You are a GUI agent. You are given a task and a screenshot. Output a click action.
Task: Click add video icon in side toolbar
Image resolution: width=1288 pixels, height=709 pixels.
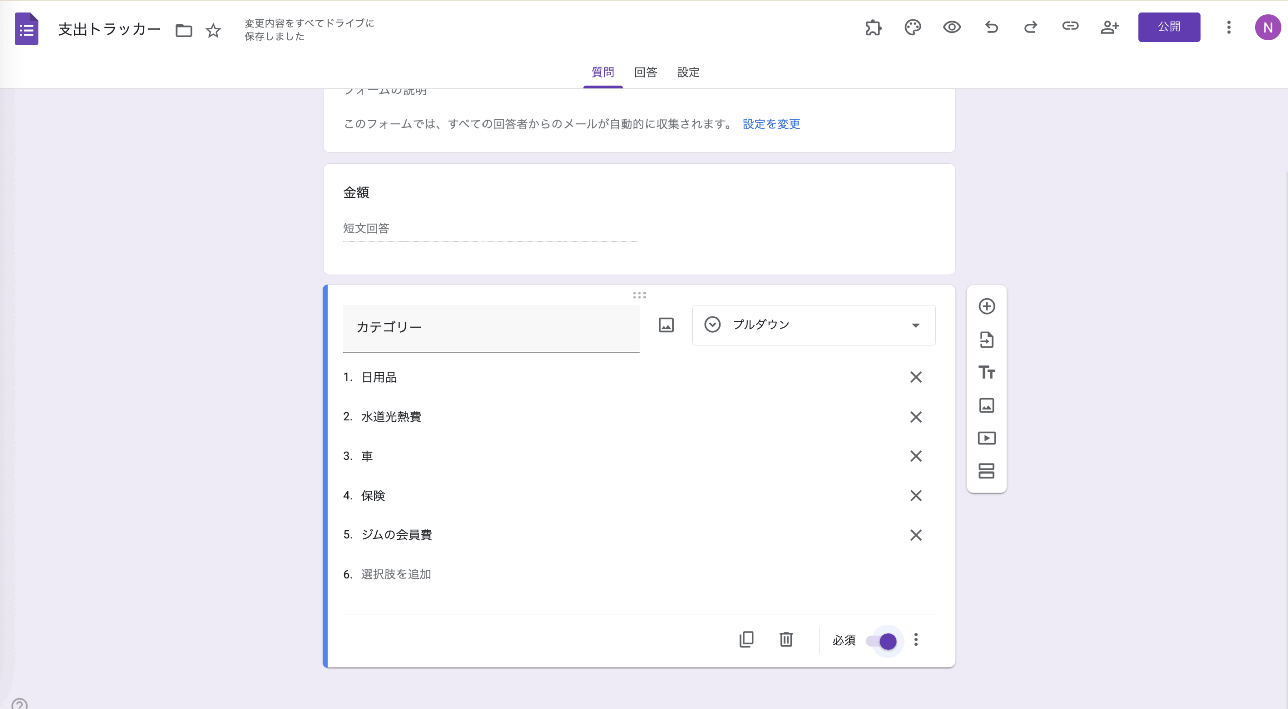(x=986, y=438)
